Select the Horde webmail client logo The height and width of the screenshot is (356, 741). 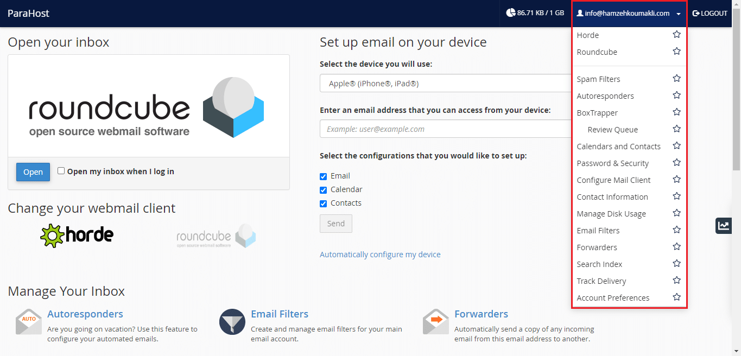pyautogui.click(x=77, y=235)
